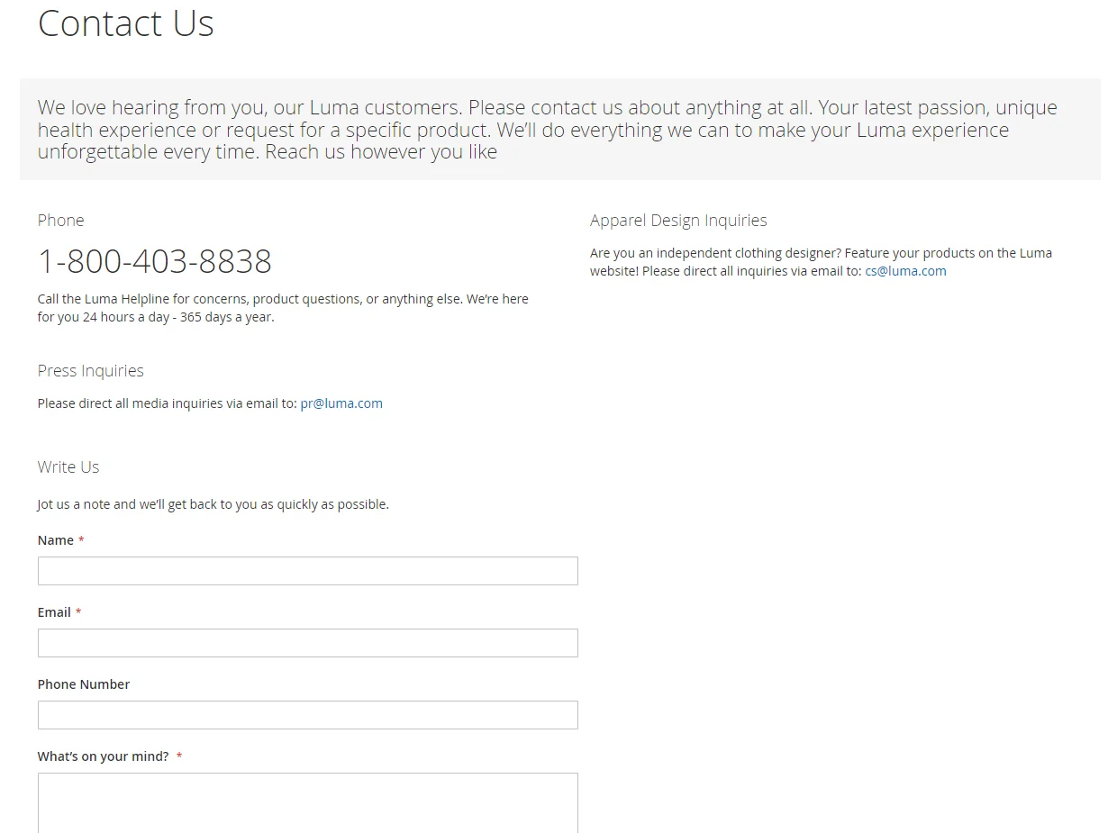Select the Phone Number input field
The width and height of the screenshot is (1108, 833).
[x=307, y=715]
